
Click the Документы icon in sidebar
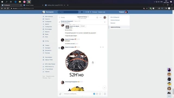point(43,50)
